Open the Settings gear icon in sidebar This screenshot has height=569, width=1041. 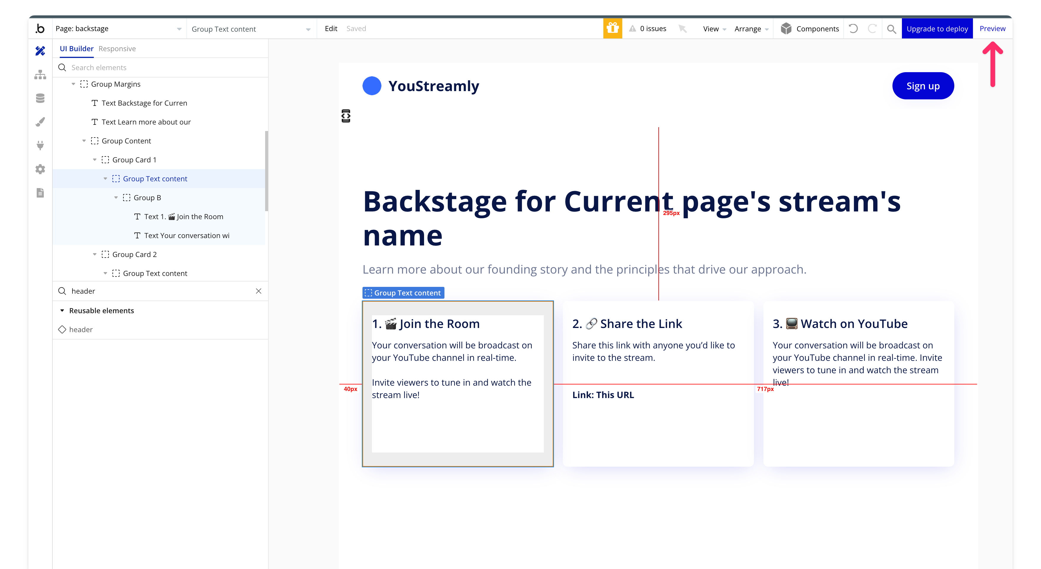tap(40, 169)
